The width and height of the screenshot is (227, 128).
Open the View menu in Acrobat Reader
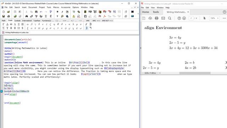click(x=153, y=7)
